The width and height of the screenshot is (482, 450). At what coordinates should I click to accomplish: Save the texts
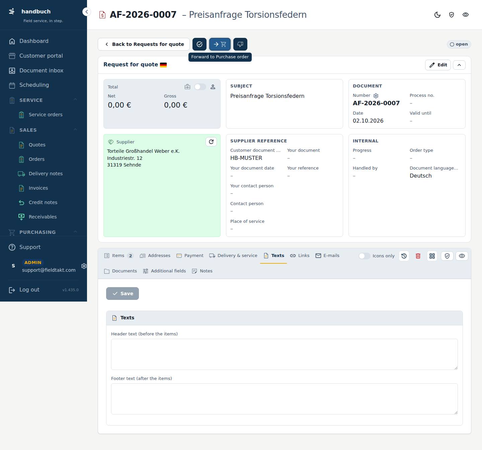coord(123,294)
